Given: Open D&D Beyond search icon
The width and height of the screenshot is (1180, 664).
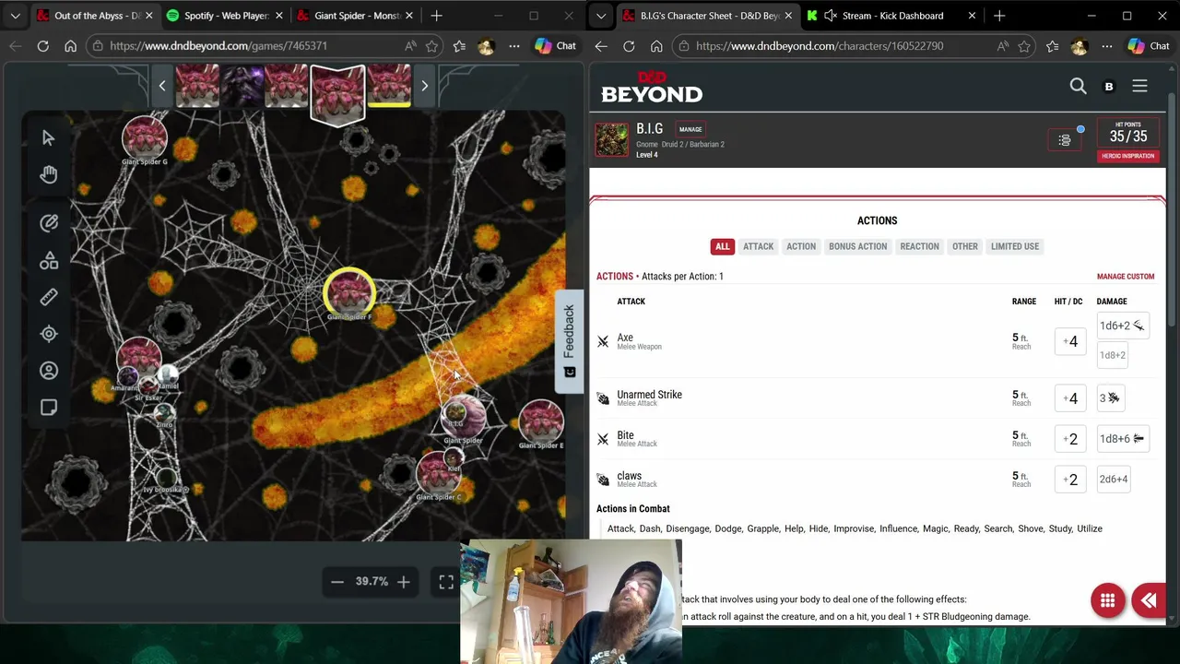Looking at the screenshot, I should 1078,86.
